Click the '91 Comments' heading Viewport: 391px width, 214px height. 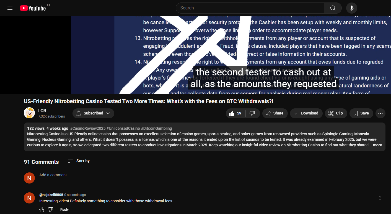pyautogui.click(x=41, y=162)
